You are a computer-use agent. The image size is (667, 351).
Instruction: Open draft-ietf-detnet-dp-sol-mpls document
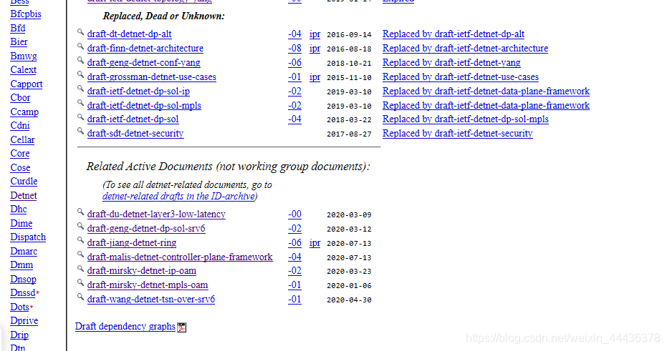click(144, 106)
